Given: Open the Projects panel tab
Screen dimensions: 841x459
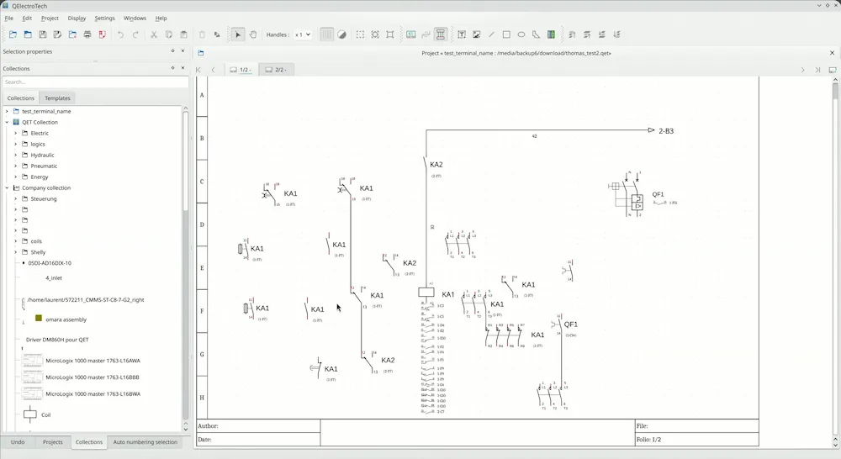Looking at the screenshot, I should [52, 442].
